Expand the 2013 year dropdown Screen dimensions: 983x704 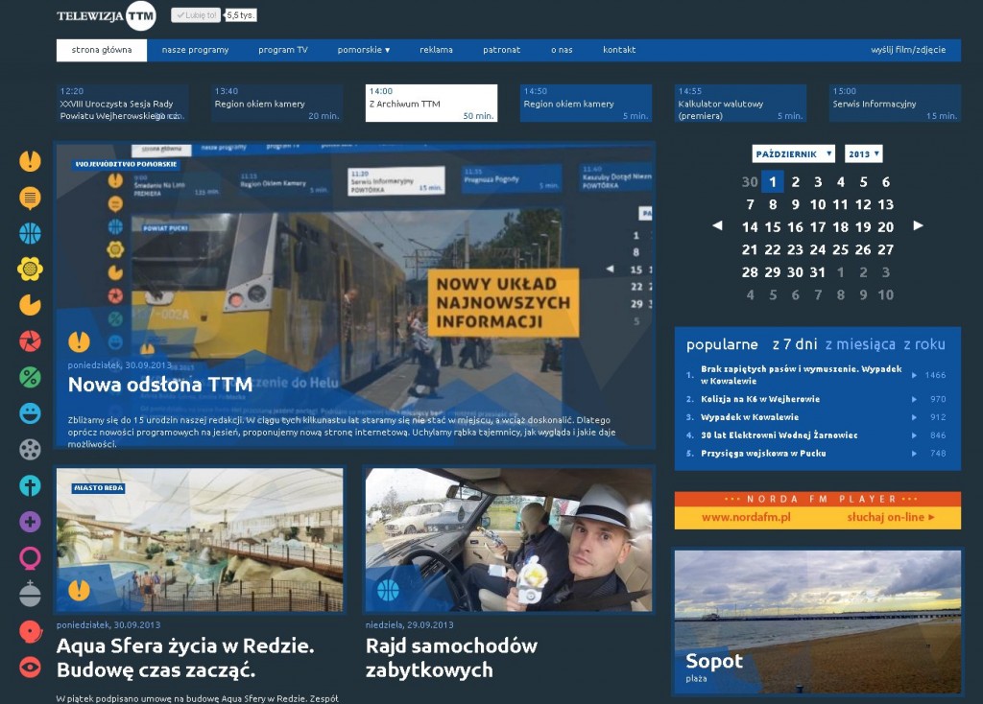tap(863, 153)
